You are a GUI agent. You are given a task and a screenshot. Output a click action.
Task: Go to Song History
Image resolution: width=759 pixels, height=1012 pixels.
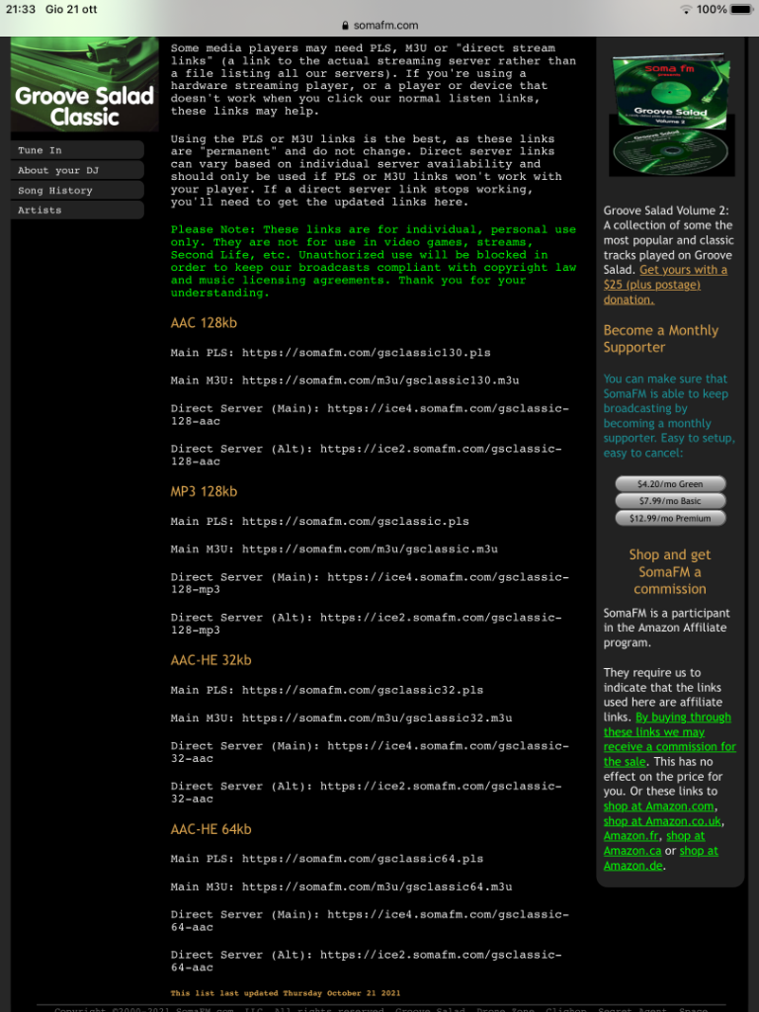[77, 191]
